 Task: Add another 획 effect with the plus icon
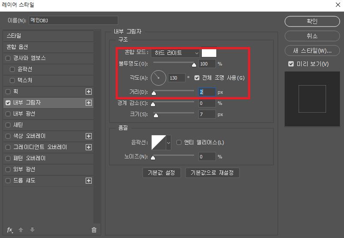[x=89, y=92]
